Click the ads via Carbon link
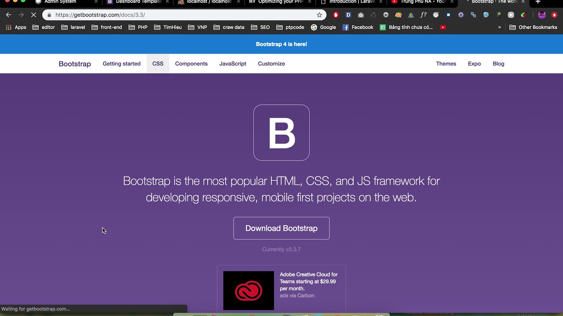Screen dimensions: 563x316 click(297, 295)
